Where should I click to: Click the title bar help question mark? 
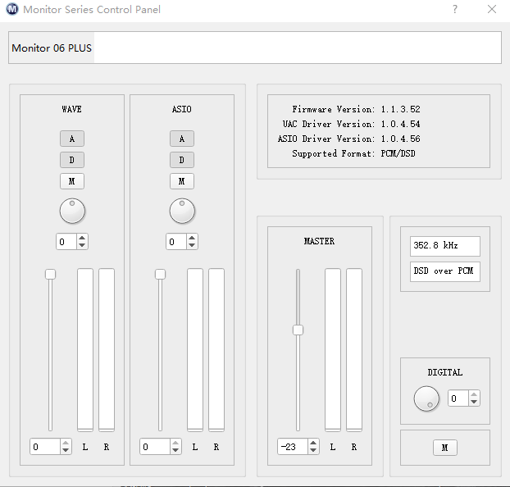pos(455,10)
